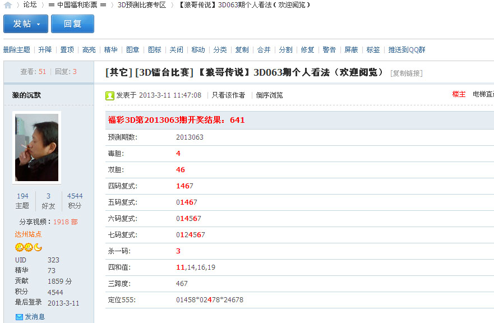Click 倒序浏览 reverse order link

click(x=269, y=95)
